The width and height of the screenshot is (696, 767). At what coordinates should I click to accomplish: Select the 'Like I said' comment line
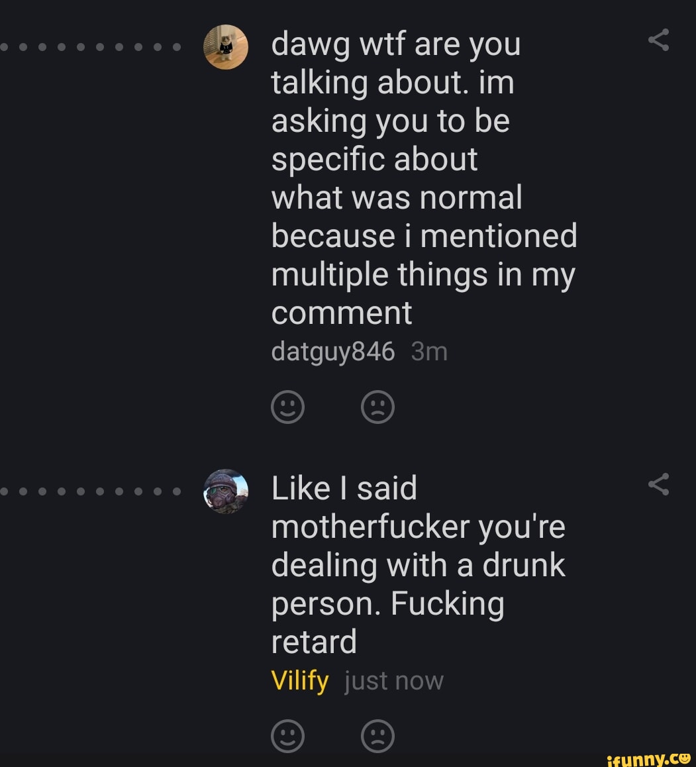click(344, 488)
